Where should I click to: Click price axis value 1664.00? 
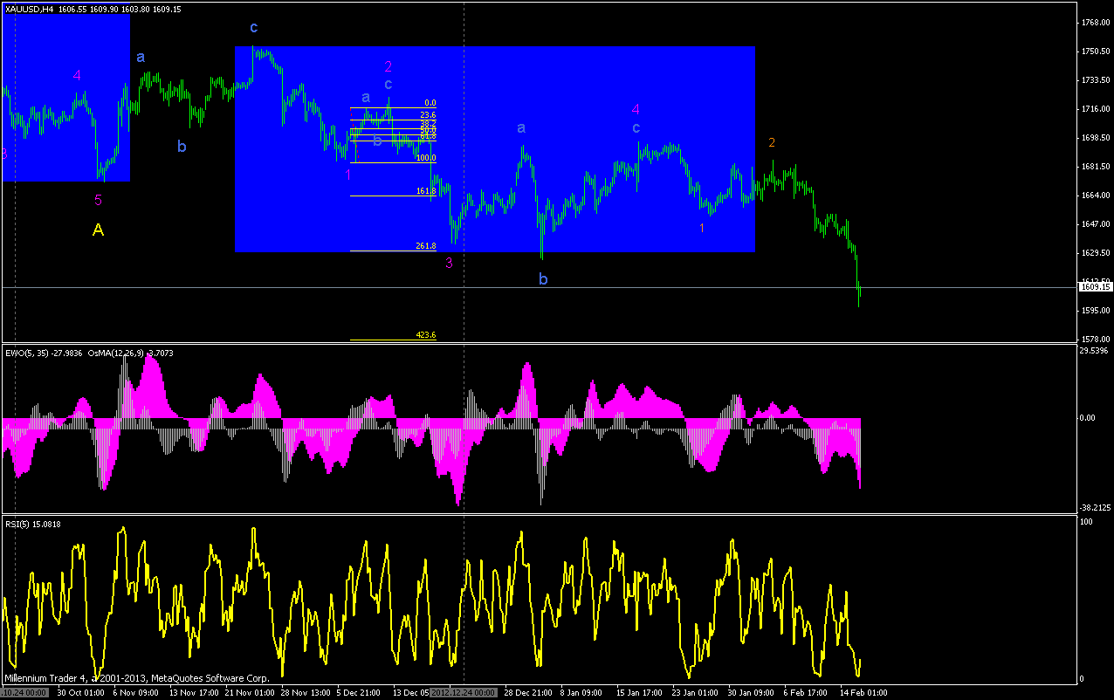1095,196
